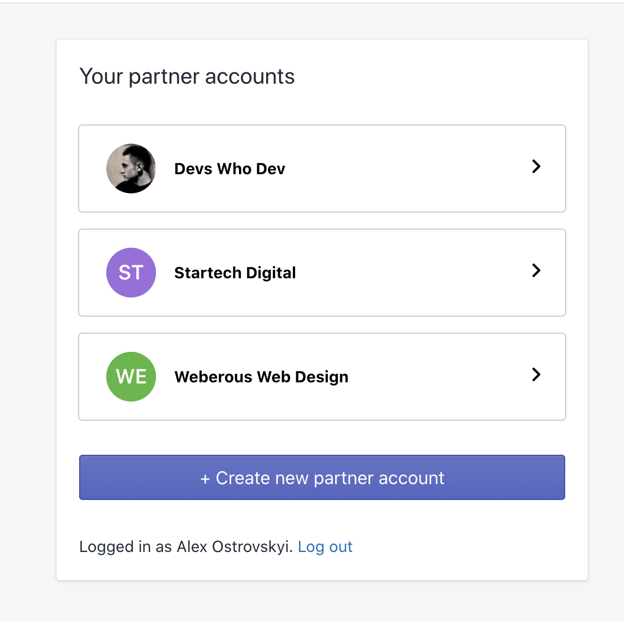
Task: Open the Devs Who Dev partner account
Action: click(322, 169)
